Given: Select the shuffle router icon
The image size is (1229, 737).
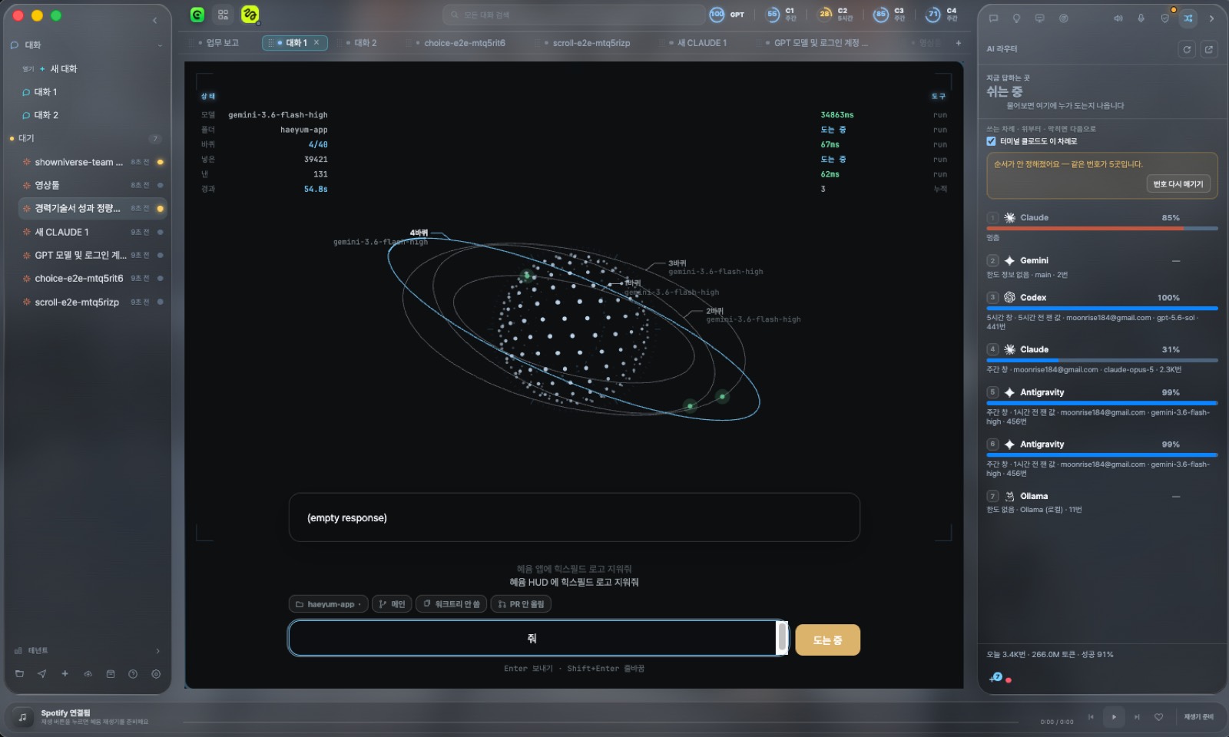Looking at the screenshot, I should (x=1188, y=18).
